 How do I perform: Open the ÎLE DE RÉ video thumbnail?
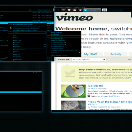pos(73,91)
